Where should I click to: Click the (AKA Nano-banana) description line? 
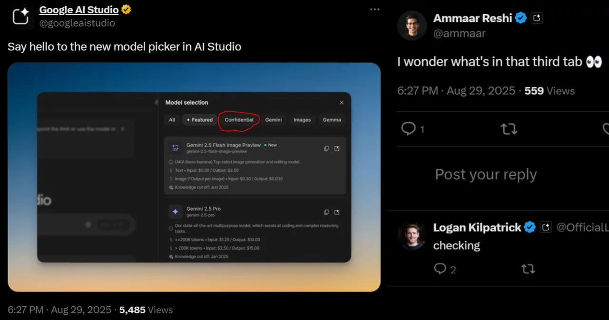point(235,162)
